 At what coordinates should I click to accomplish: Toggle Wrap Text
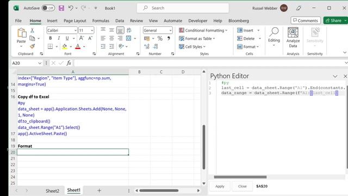point(129,30)
